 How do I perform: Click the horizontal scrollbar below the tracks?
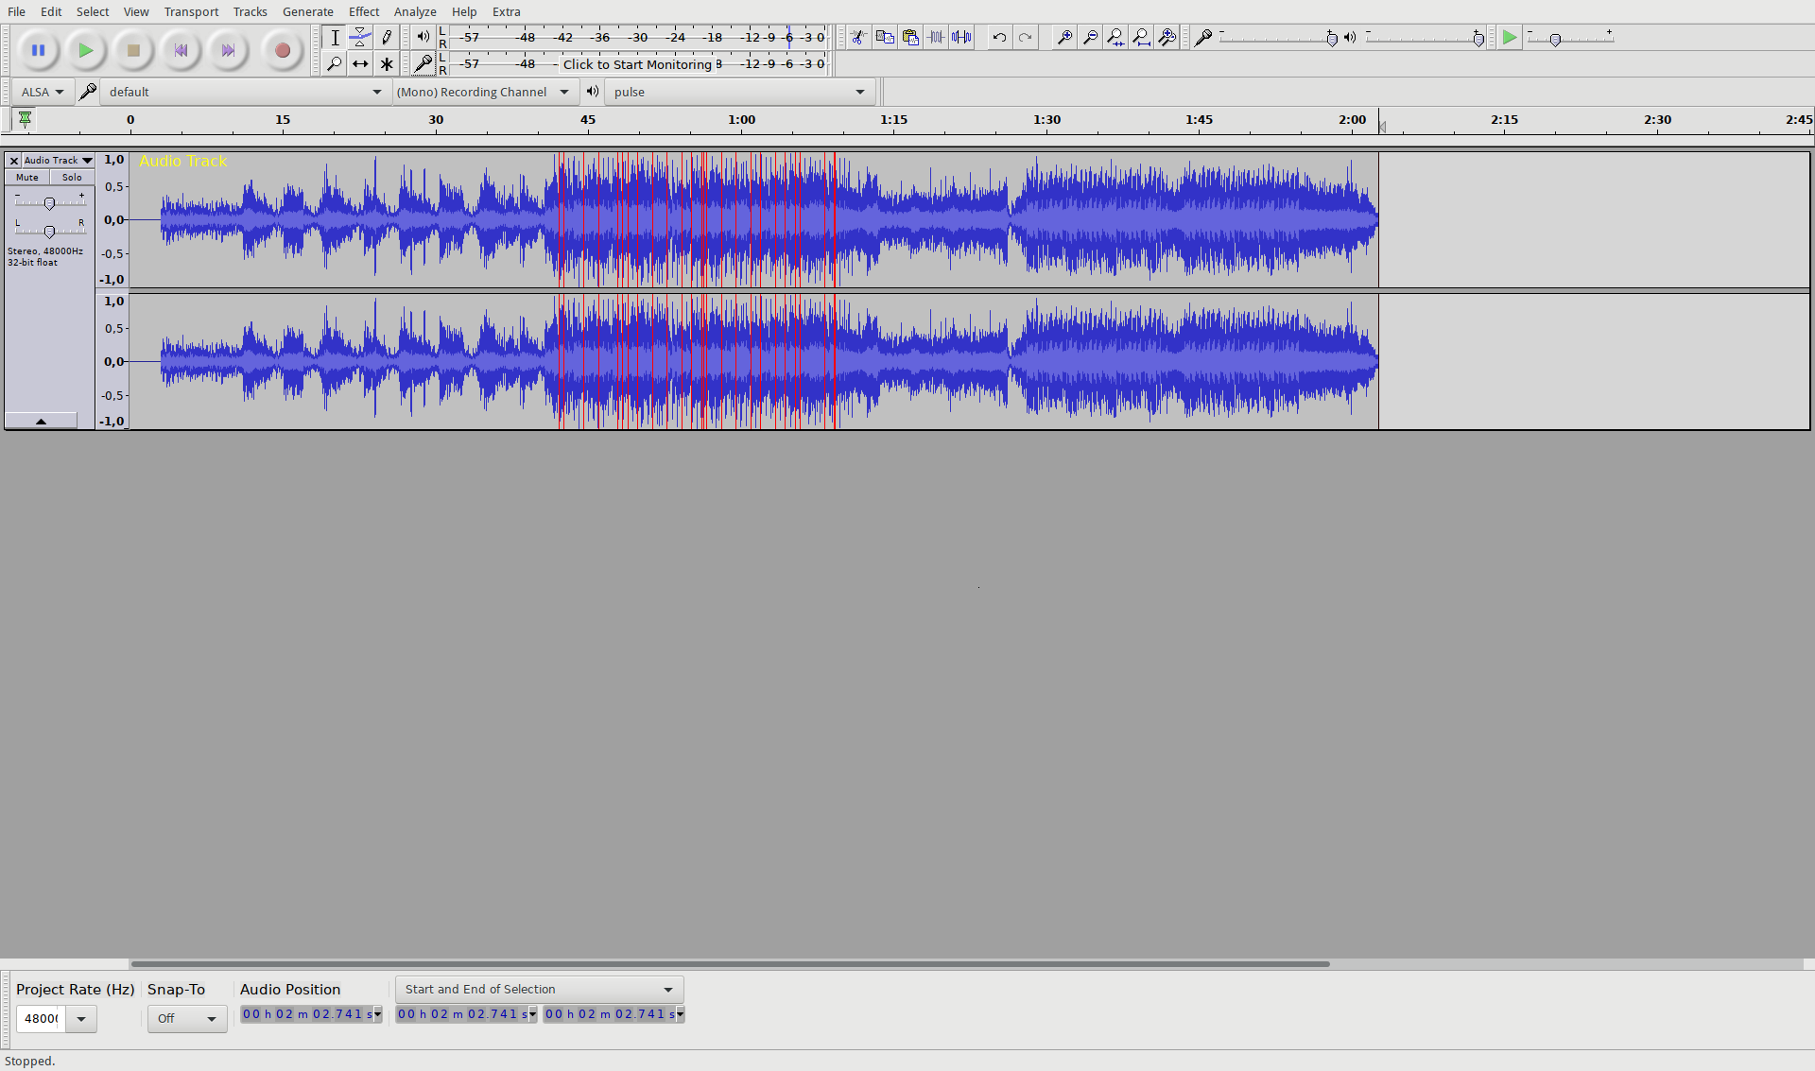(730, 964)
